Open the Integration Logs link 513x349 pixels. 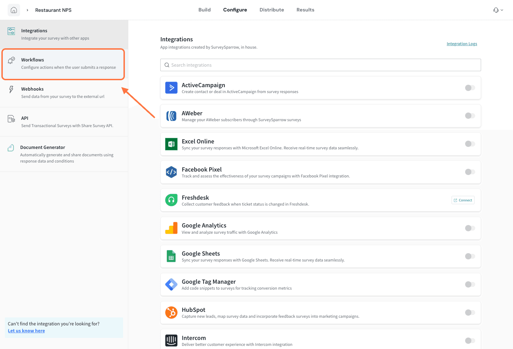click(x=462, y=44)
